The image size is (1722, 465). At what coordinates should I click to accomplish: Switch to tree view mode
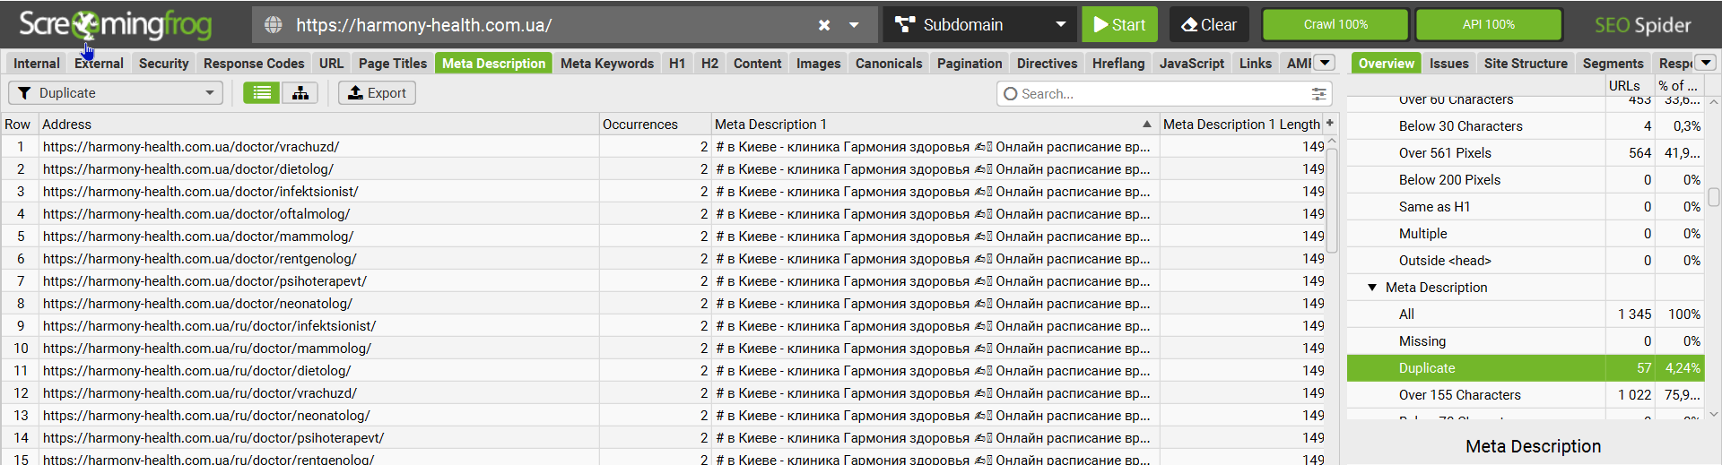(300, 93)
